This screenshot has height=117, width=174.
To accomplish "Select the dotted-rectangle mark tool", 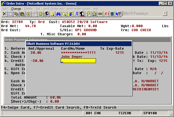I will pyautogui.click(x=10, y=14).
